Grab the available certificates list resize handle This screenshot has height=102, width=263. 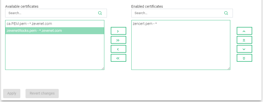click(103, 68)
